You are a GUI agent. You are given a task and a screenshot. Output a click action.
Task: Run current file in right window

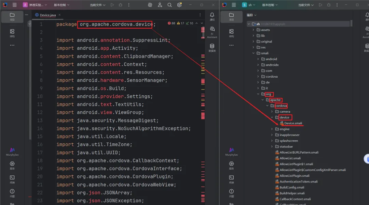320,5
